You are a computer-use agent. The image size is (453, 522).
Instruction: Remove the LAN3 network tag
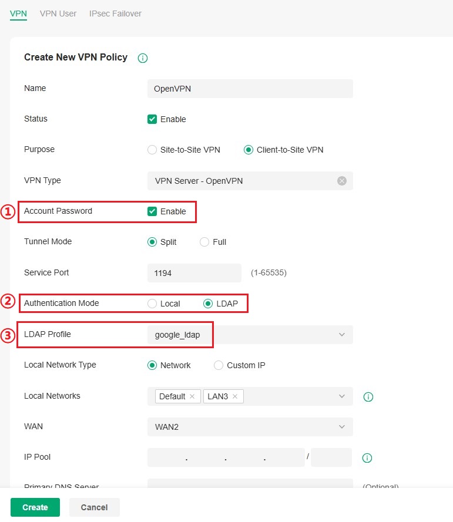click(235, 396)
